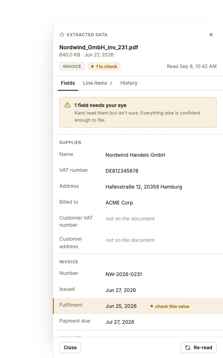This screenshot has height=358, width=223.
Task: Open the Line items tab
Action: pyautogui.click(x=98, y=83)
